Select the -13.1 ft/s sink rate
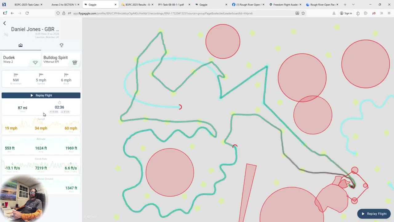 tap(12, 168)
